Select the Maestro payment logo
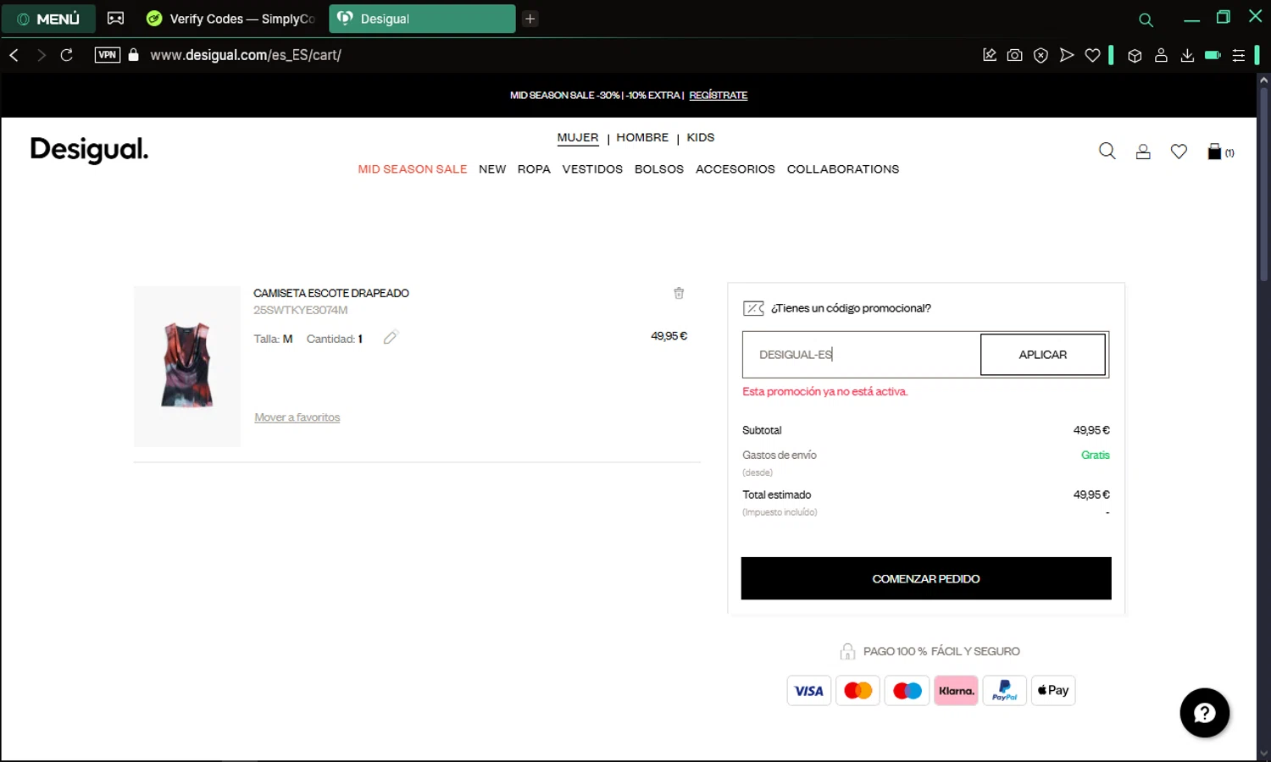1271x762 pixels. (x=907, y=691)
